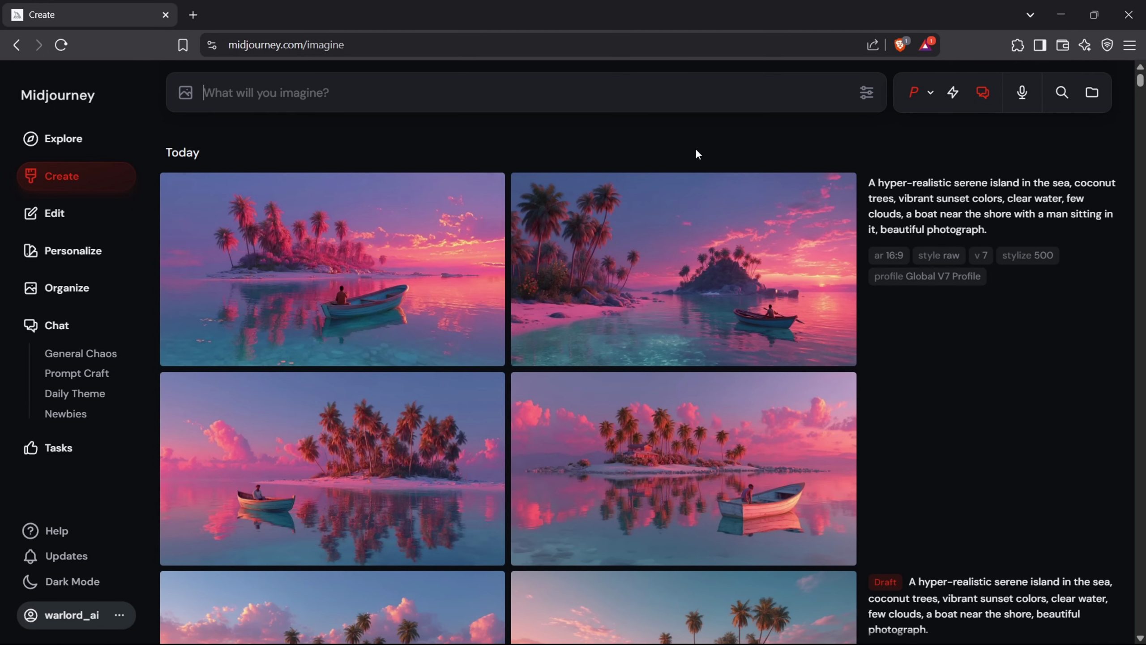Image resolution: width=1146 pixels, height=645 pixels.
Task: Open the rocky island with rower thumbnail
Action: click(x=684, y=269)
